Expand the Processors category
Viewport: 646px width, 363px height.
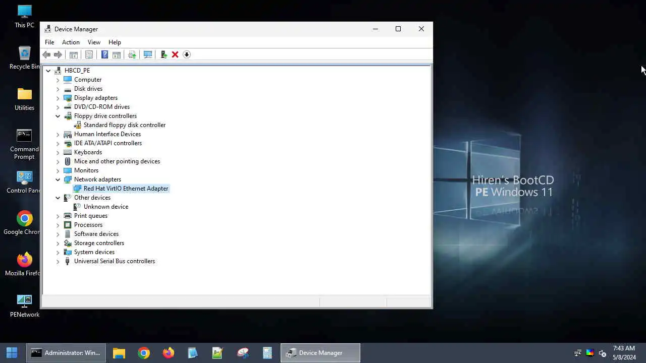tap(58, 225)
